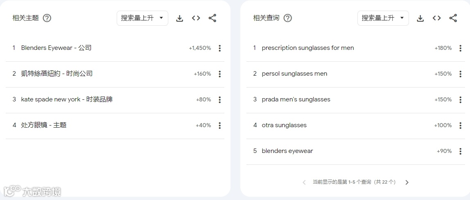
Task: Click the 相关查询 panel title
Action: 266,18
